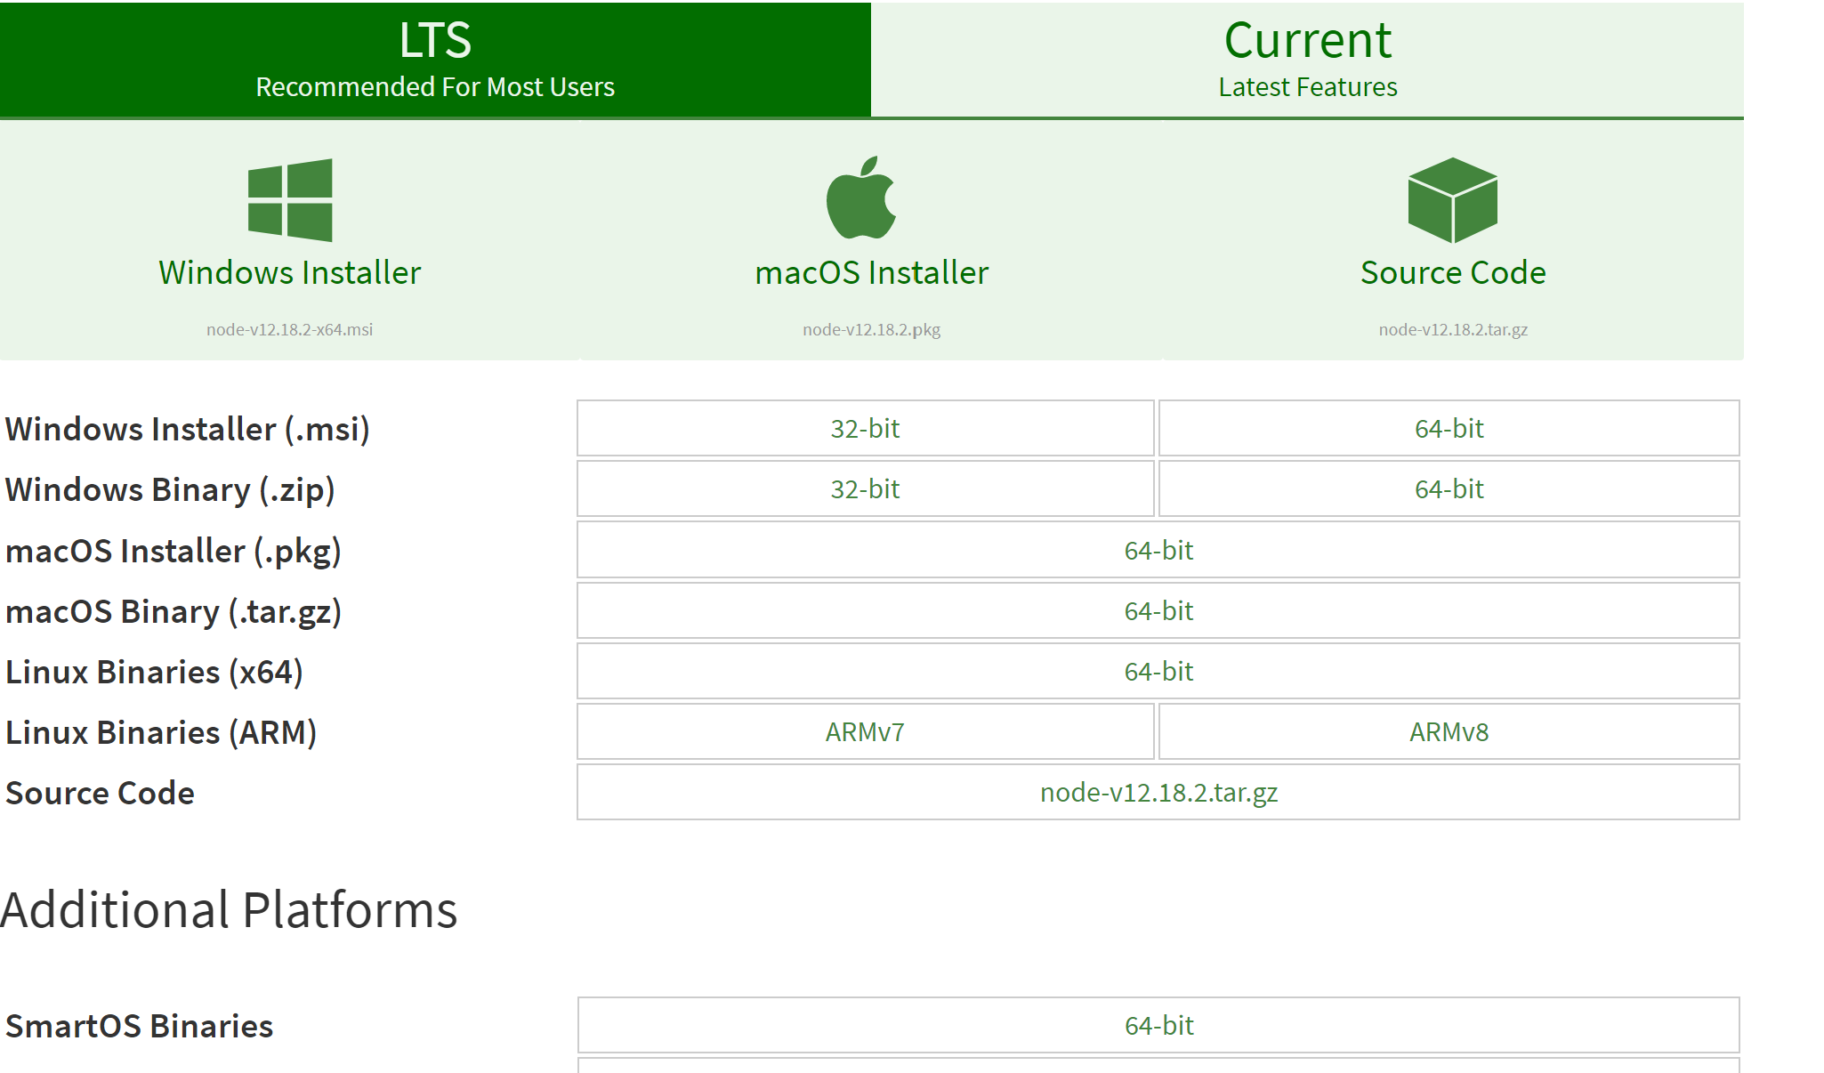This screenshot has width=1824, height=1073.
Task: Download 32-bit Windows Installer (.msi)
Action: point(865,429)
